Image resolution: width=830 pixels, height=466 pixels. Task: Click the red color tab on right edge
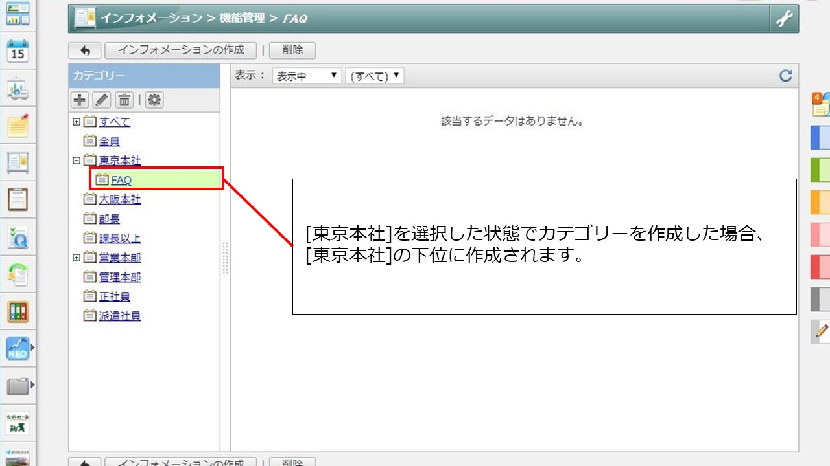pyautogui.click(x=820, y=267)
